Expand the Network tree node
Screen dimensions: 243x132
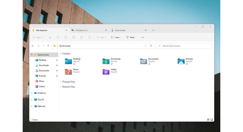[31, 106]
